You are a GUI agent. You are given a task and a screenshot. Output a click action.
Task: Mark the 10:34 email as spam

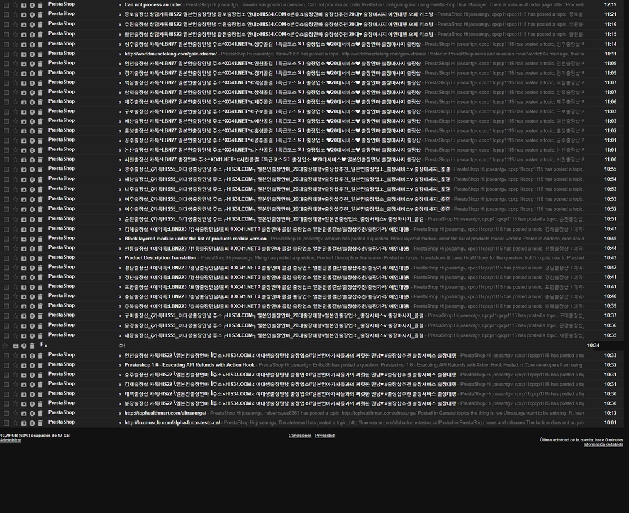click(x=24, y=346)
